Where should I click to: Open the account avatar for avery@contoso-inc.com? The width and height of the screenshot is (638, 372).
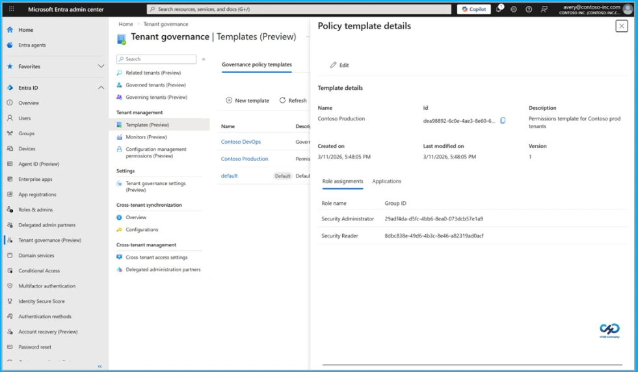[x=628, y=9]
